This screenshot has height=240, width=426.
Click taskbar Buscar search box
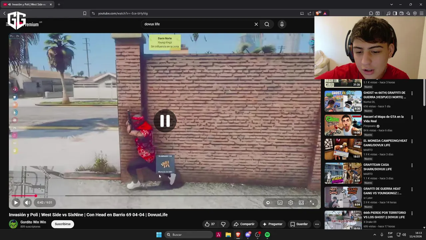tap(188, 235)
